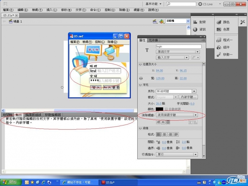Image resolution: width=248 pixels, height=186 pixels.
Task: Open the 基本功能 workspace dropdown
Action: pyautogui.click(x=153, y=4)
